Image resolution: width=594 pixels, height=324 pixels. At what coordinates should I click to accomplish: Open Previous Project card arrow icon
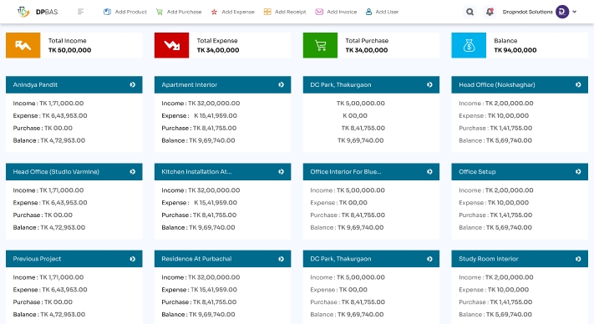click(x=133, y=259)
